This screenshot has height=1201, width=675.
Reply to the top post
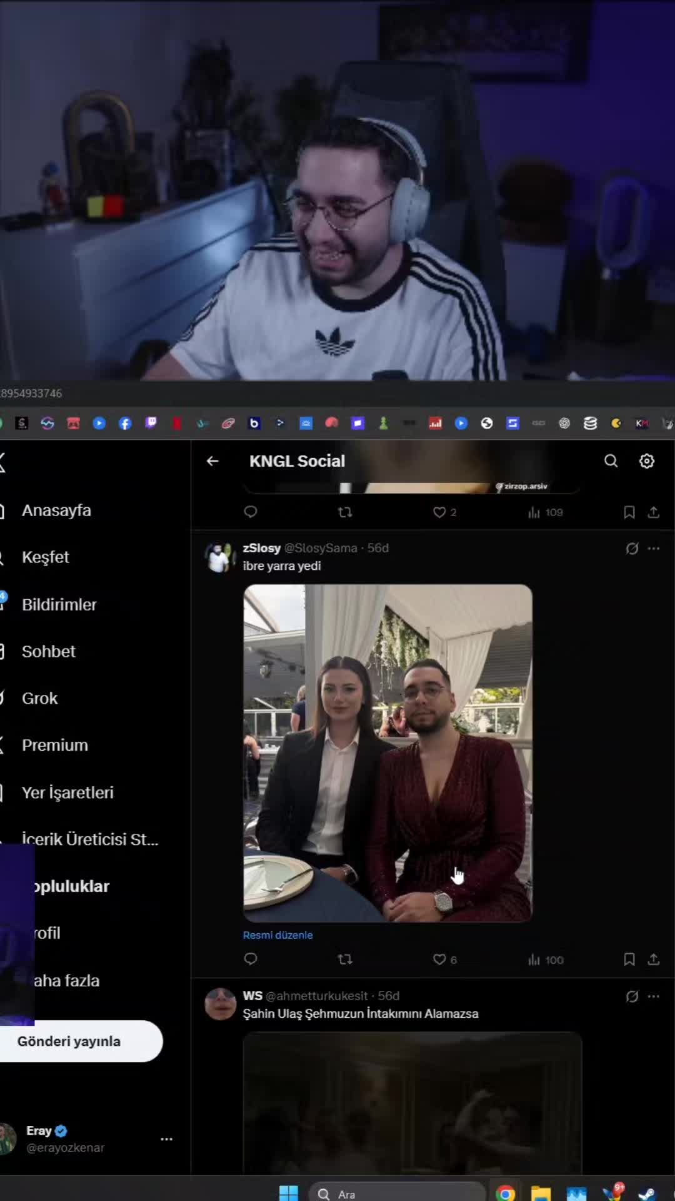pyautogui.click(x=251, y=512)
